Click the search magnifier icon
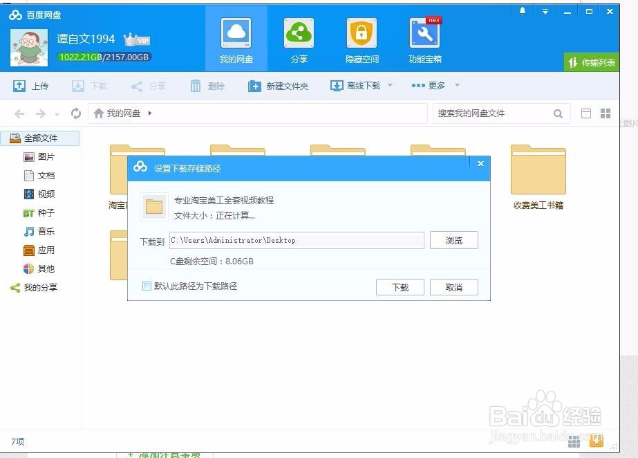638x458 pixels. (x=558, y=113)
